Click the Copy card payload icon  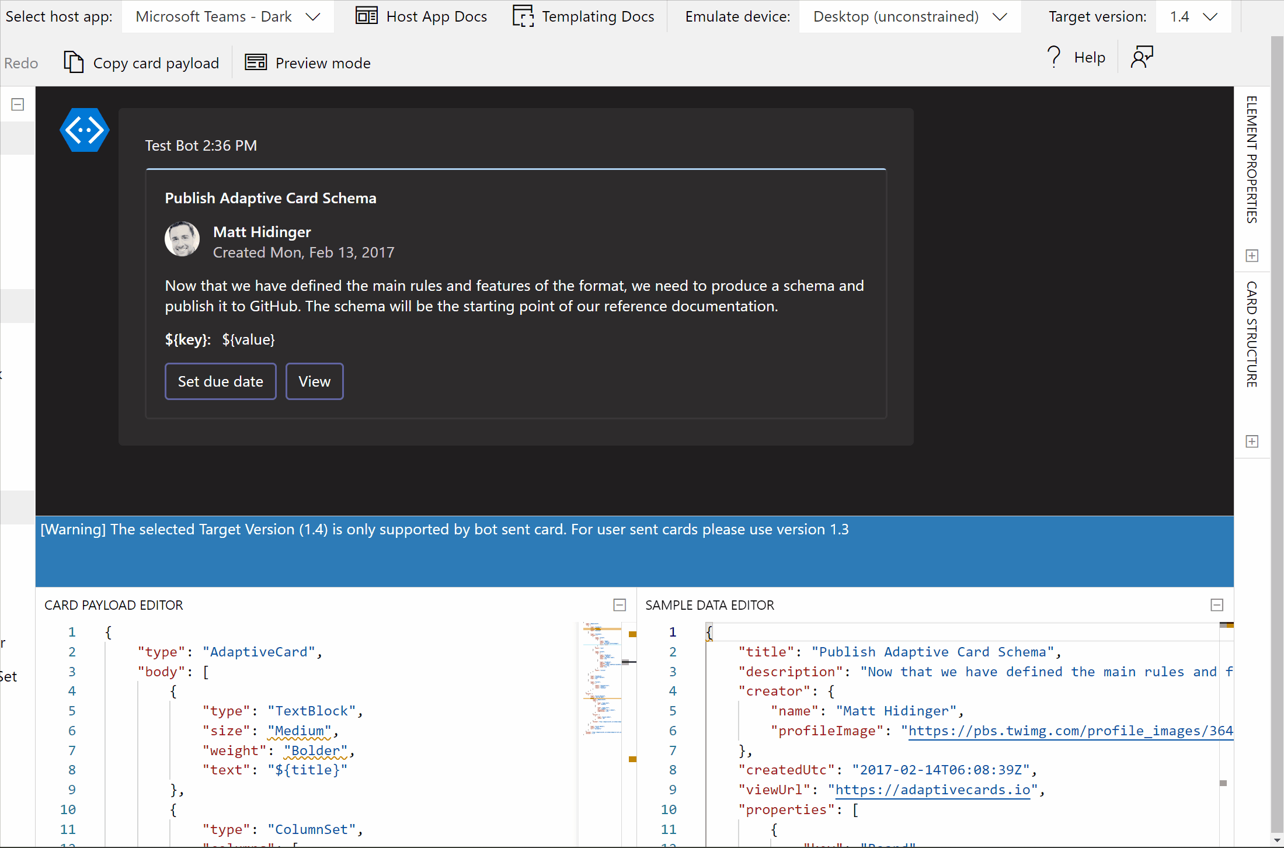tap(74, 62)
